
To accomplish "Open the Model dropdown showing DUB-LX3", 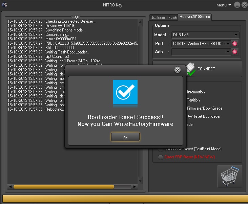I will click(x=205, y=35).
